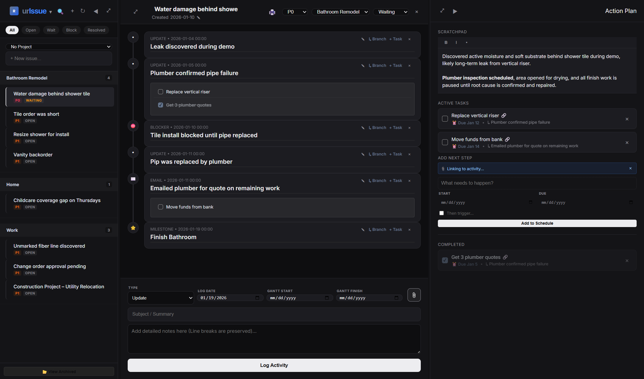Viewport: 644px width, 379px height.
Task: Edit the issue title using the pencil icon
Action: click(x=198, y=17)
